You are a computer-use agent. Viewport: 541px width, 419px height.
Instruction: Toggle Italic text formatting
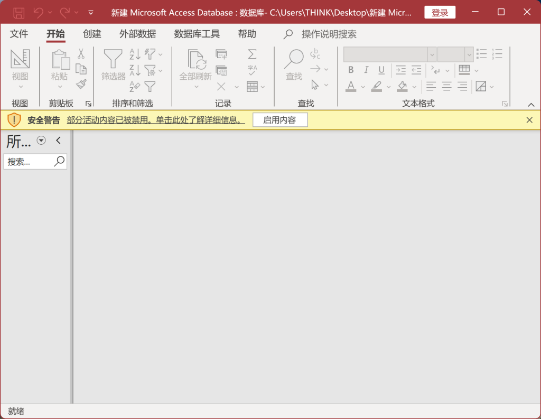(x=366, y=70)
